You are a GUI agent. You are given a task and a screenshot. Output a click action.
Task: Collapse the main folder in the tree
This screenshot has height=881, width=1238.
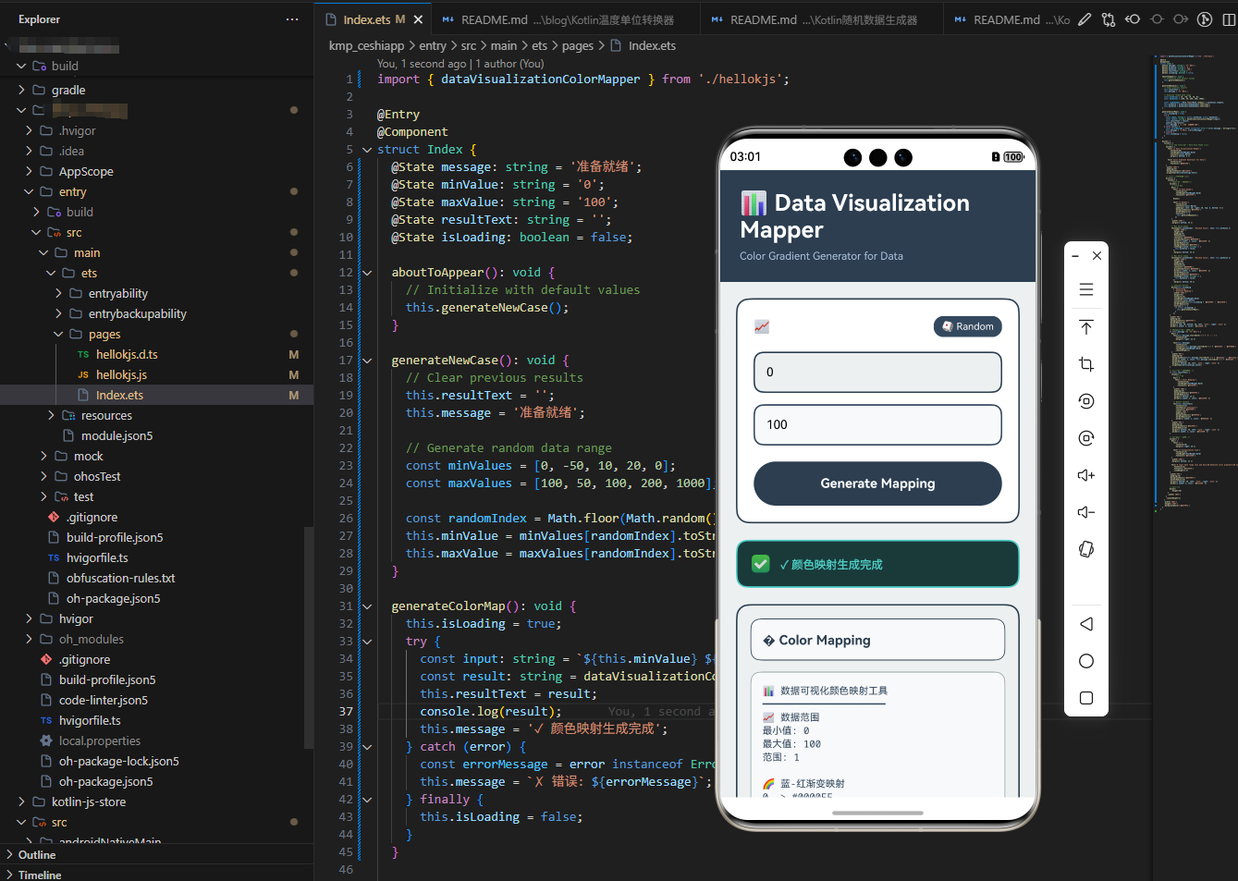[x=44, y=252]
